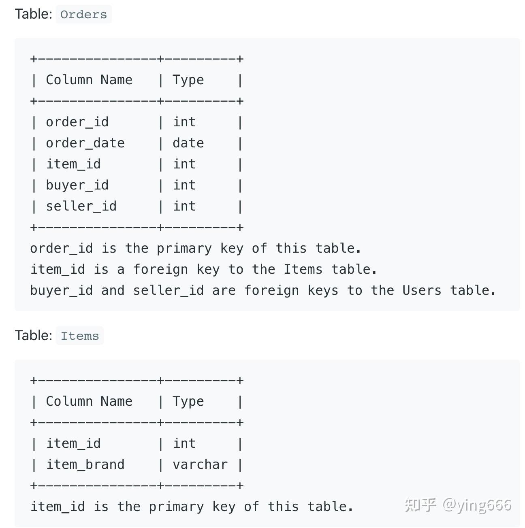Click item_id row in Items table

click(137, 443)
